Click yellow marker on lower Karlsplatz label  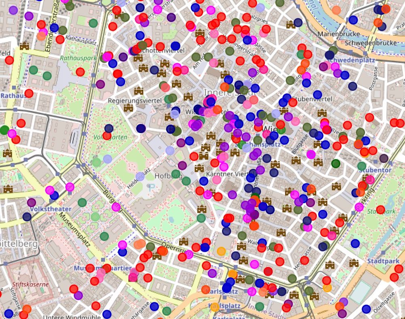(214, 307)
